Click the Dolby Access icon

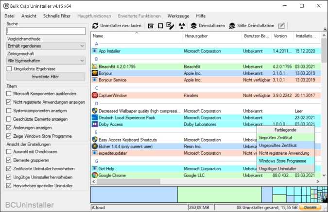pos(95,124)
